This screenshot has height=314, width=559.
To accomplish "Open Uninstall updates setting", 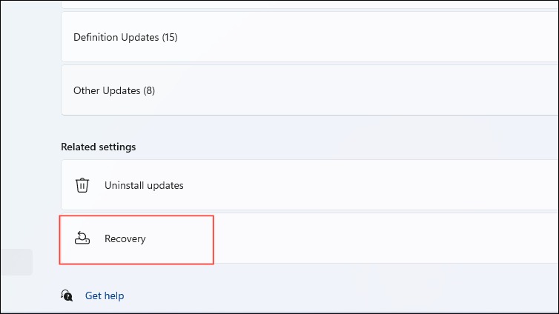I will click(x=310, y=184).
